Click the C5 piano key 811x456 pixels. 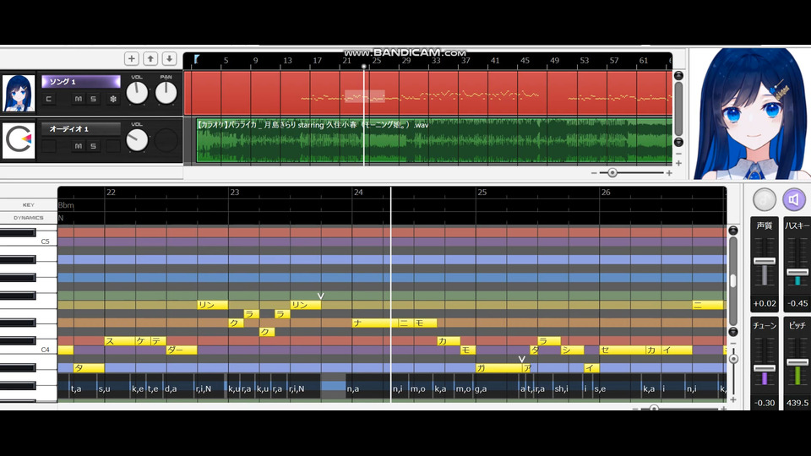click(29, 242)
